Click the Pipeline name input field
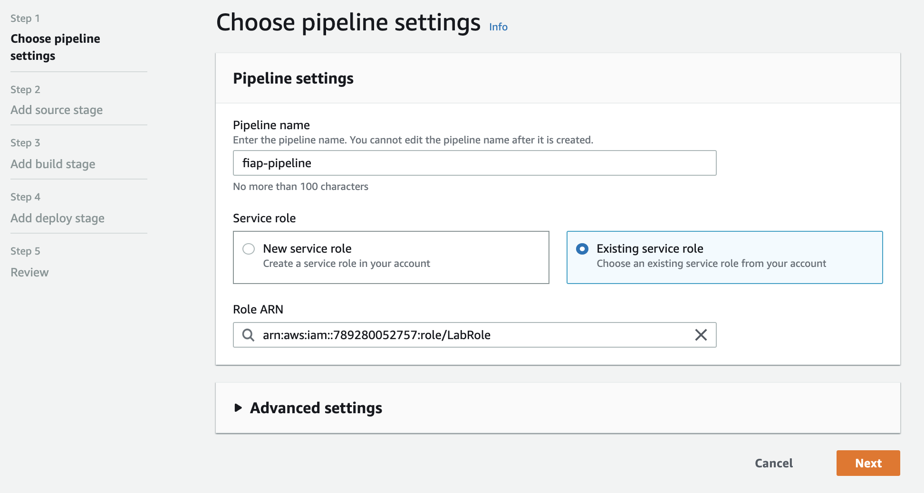 [474, 163]
